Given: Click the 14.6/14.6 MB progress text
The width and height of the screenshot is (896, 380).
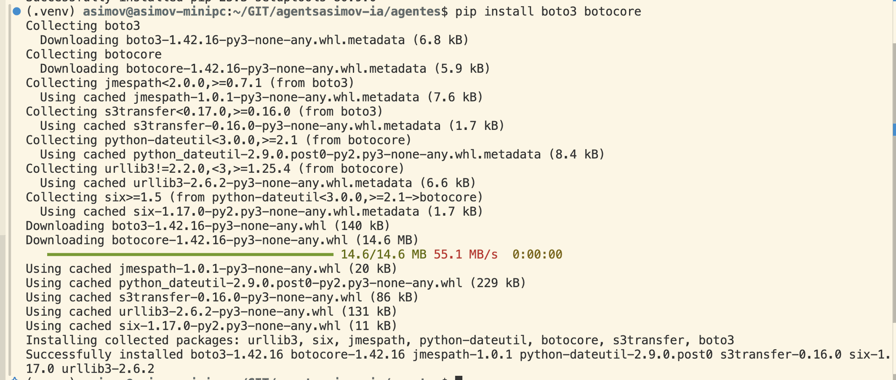Looking at the screenshot, I should (x=383, y=254).
